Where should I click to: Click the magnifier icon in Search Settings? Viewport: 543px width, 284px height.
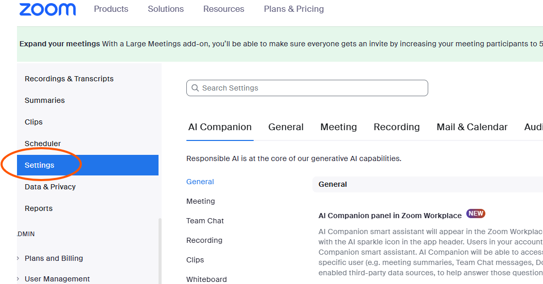(195, 88)
